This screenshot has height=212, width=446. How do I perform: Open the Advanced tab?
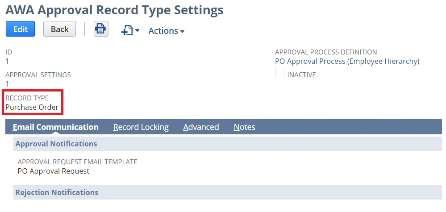point(201,127)
